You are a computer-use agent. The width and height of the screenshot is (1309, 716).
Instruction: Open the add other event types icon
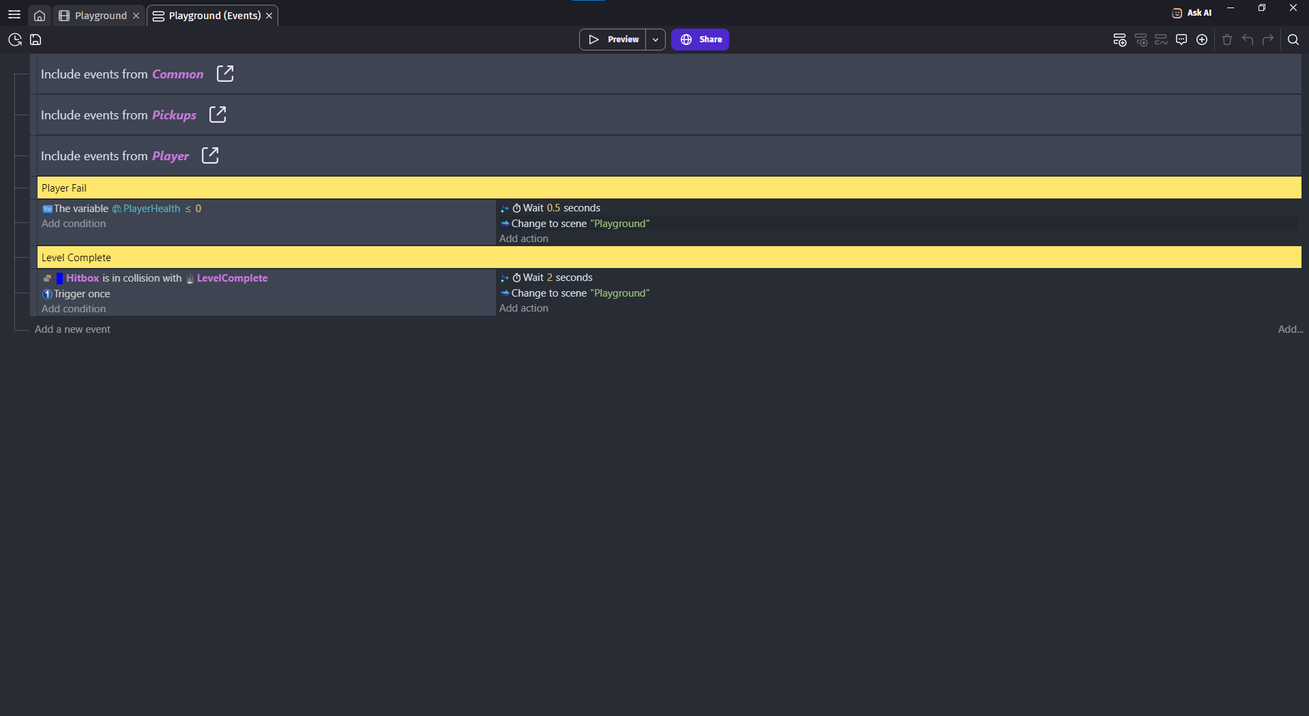[x=1202, y=40]
